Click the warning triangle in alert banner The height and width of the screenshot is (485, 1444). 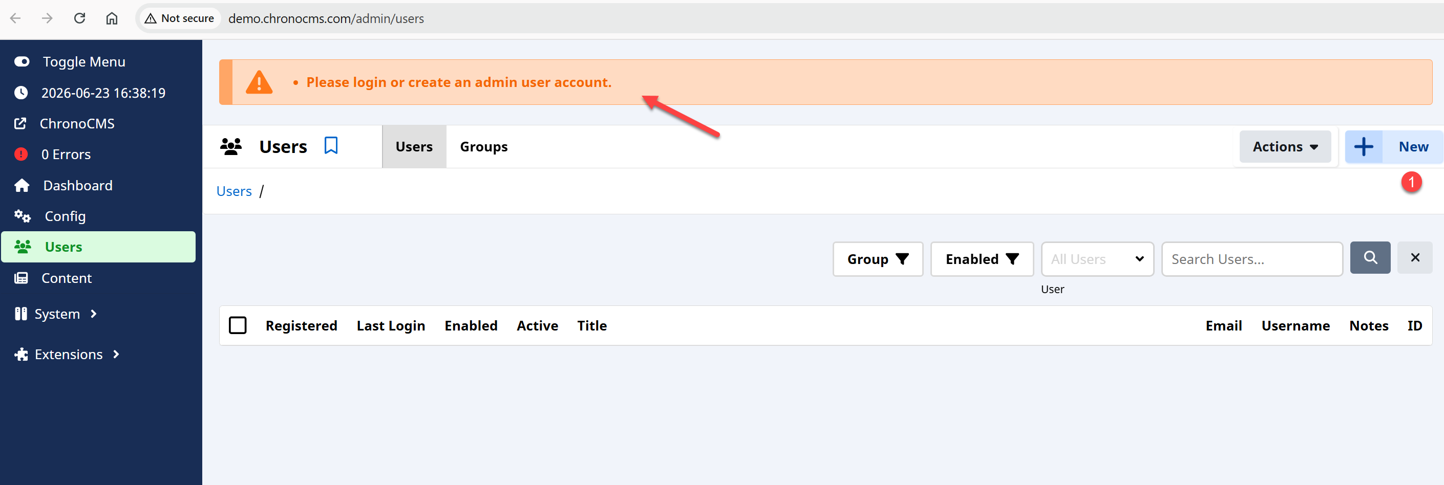[259, 82]
